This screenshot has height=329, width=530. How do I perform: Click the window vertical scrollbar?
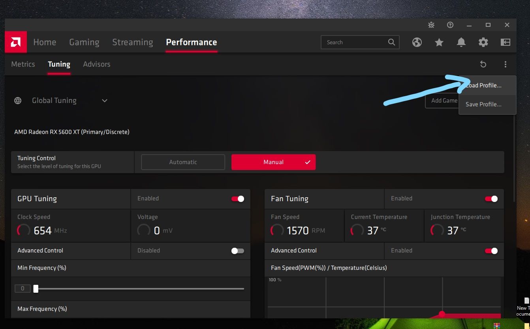pos(514,158)
